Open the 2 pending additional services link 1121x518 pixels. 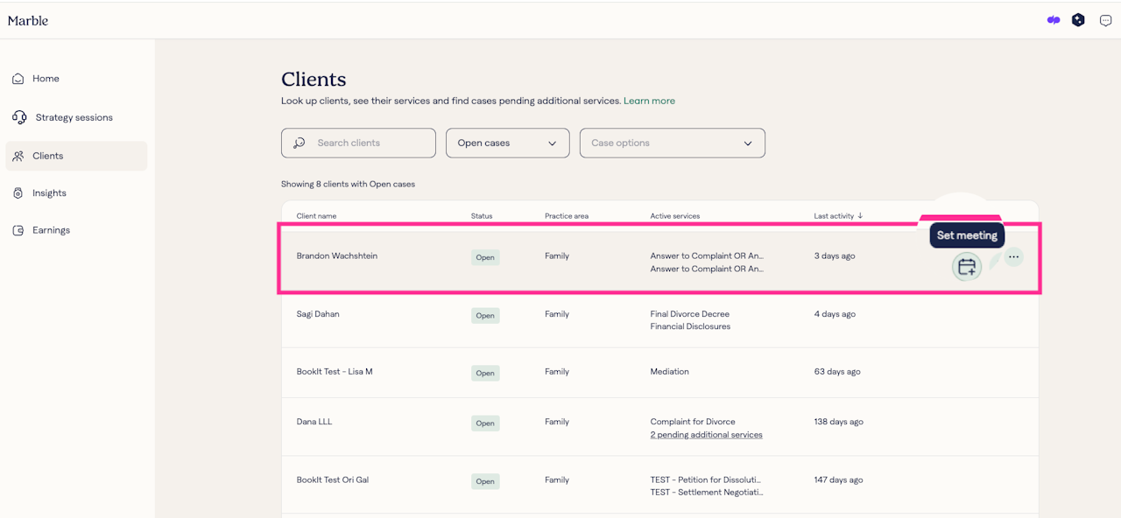point(706,435)
